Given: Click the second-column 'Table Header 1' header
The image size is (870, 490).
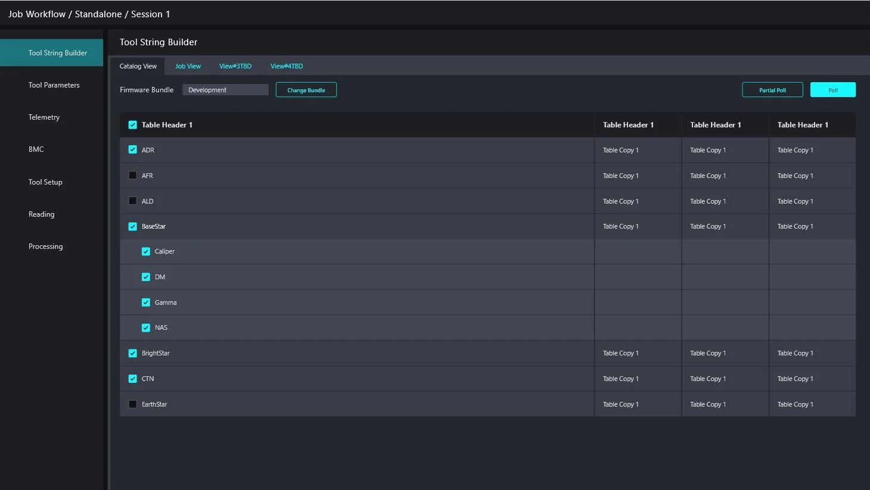Looking at the screenshot, I should (x=628, y=125).
